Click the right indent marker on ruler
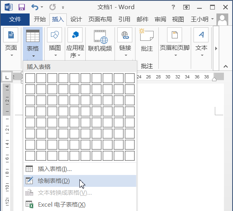Image resolution: width=233 pixels, height=211 pixels. point(214,79)
